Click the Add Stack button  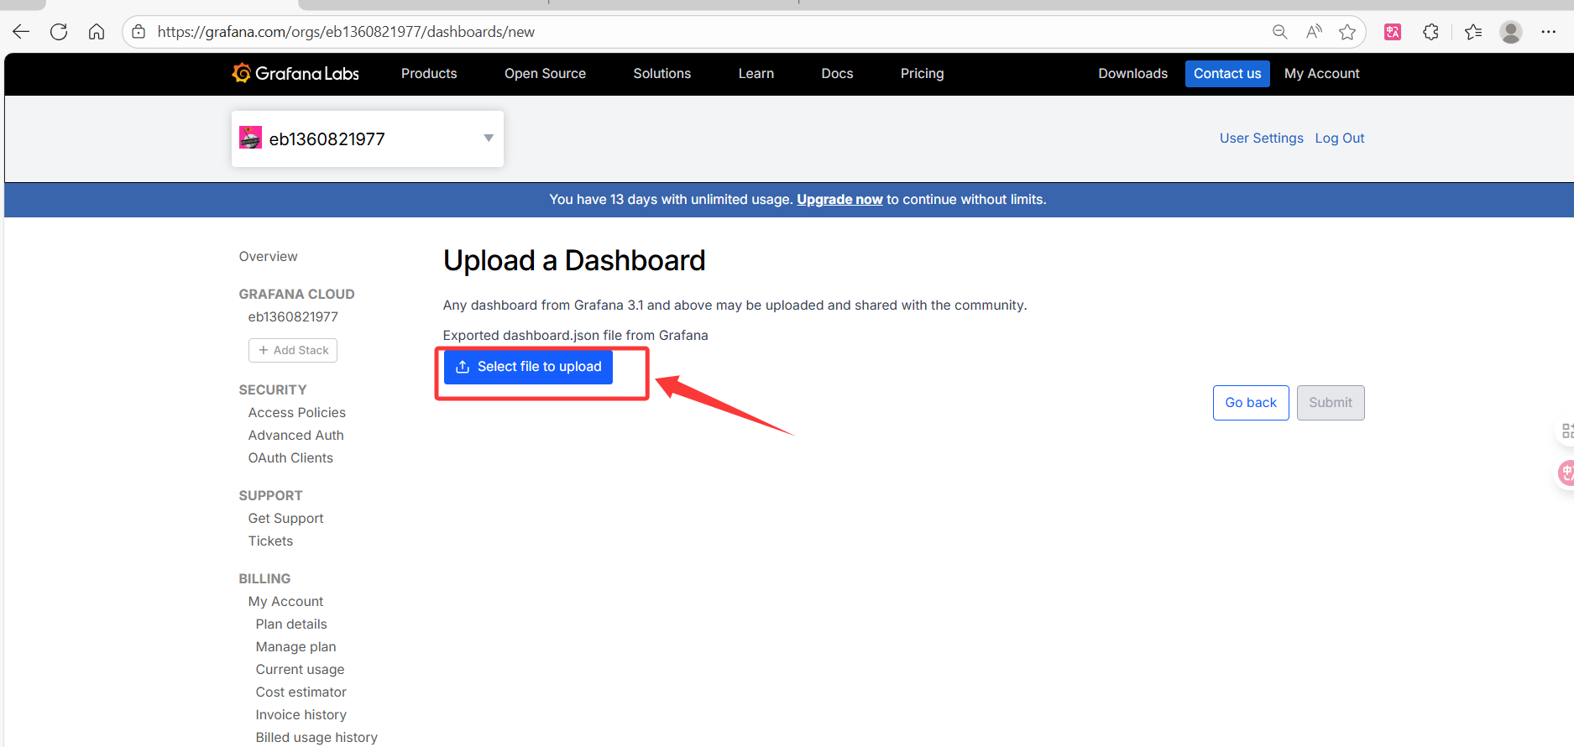tap(293, 350)
